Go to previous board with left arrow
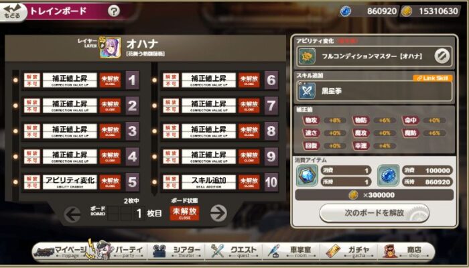469x268 pixels. [x=72, y=214]
